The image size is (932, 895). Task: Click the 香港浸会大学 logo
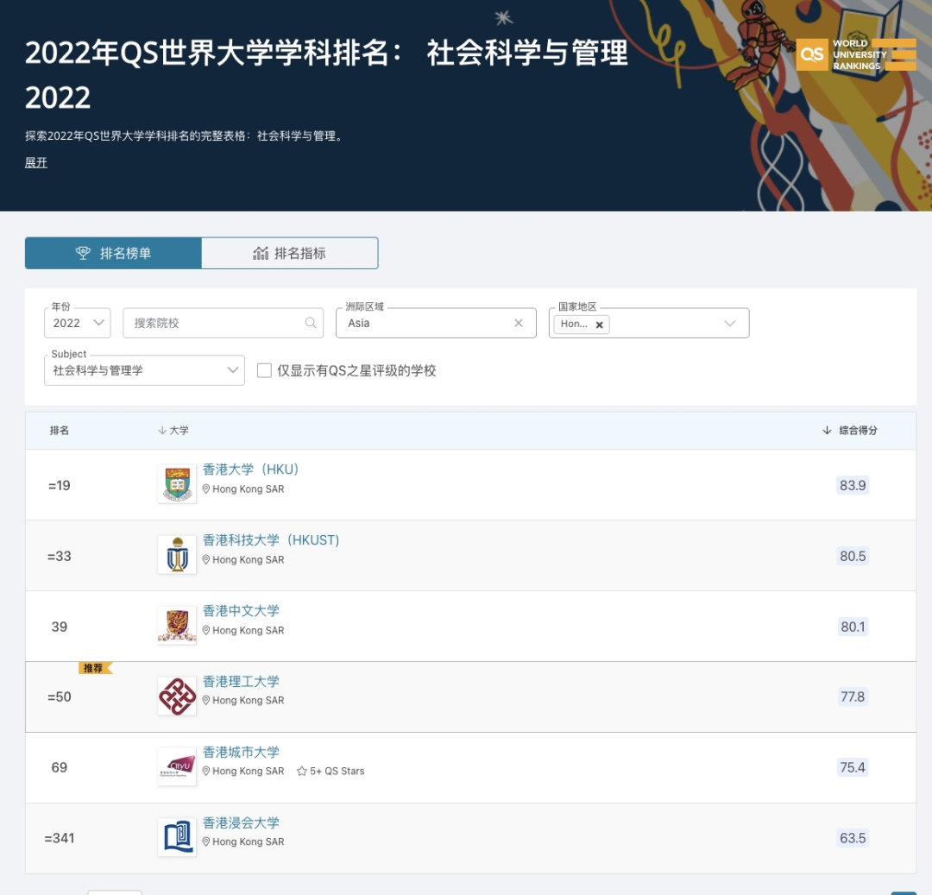(177, 837)
